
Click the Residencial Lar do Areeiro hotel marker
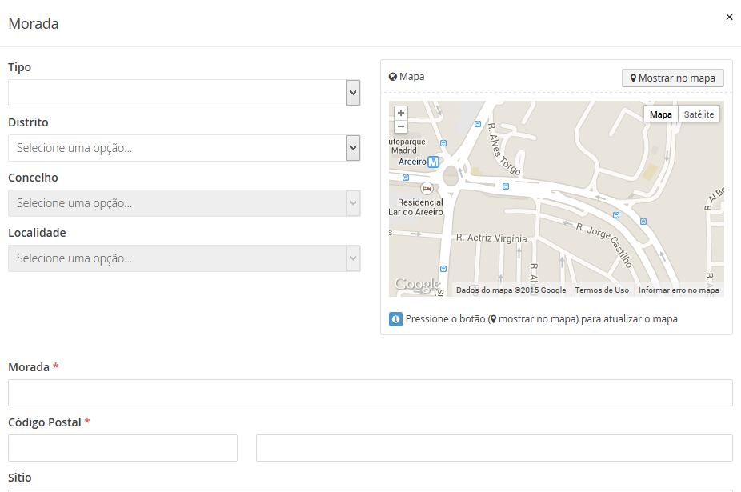(427, 188)
